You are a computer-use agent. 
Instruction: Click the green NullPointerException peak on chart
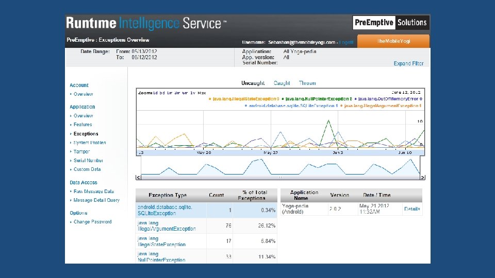pos(328,120)
